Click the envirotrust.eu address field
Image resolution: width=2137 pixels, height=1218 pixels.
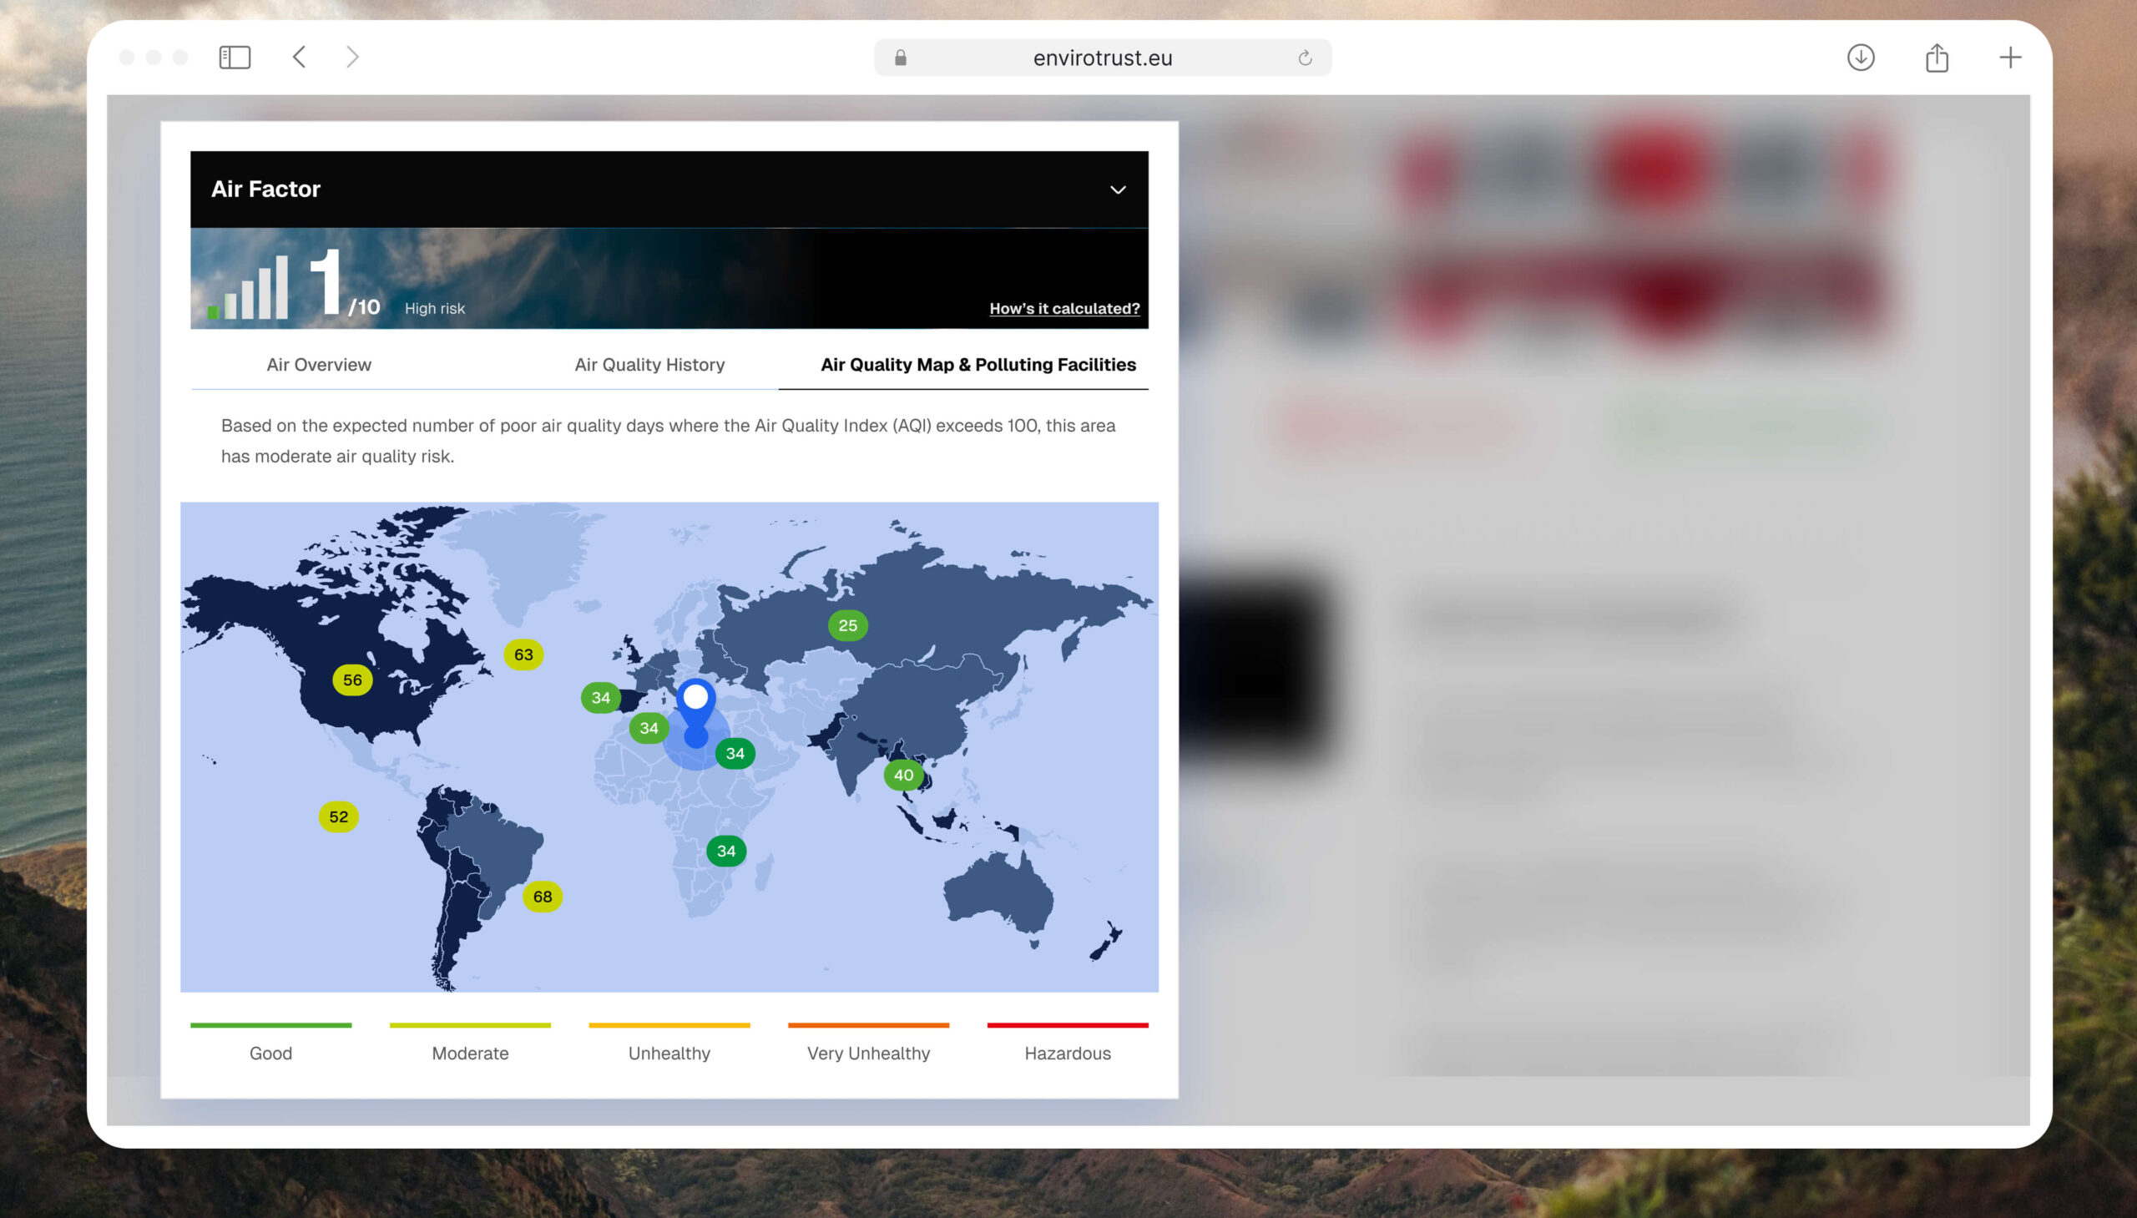1102,58
